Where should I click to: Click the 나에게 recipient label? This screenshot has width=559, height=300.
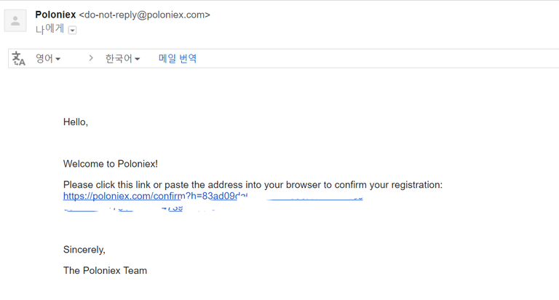49,29
